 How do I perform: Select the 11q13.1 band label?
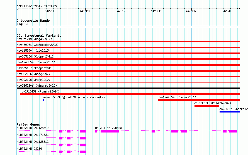23,24
